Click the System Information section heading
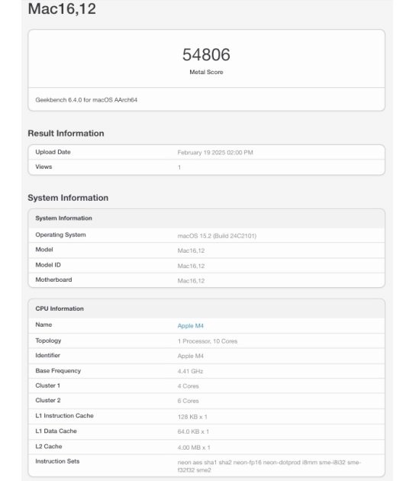 (x=68, y=198)
